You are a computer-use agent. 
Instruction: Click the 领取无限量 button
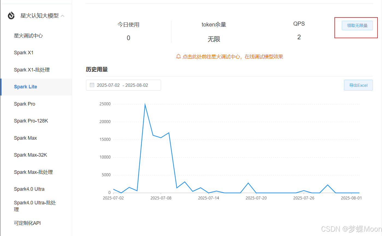click(x=357, y=25)
